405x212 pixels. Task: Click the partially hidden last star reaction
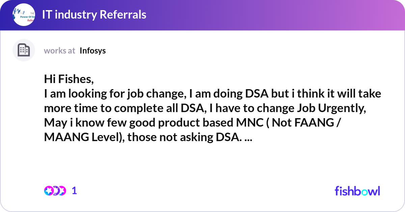(x=62, y=191)
